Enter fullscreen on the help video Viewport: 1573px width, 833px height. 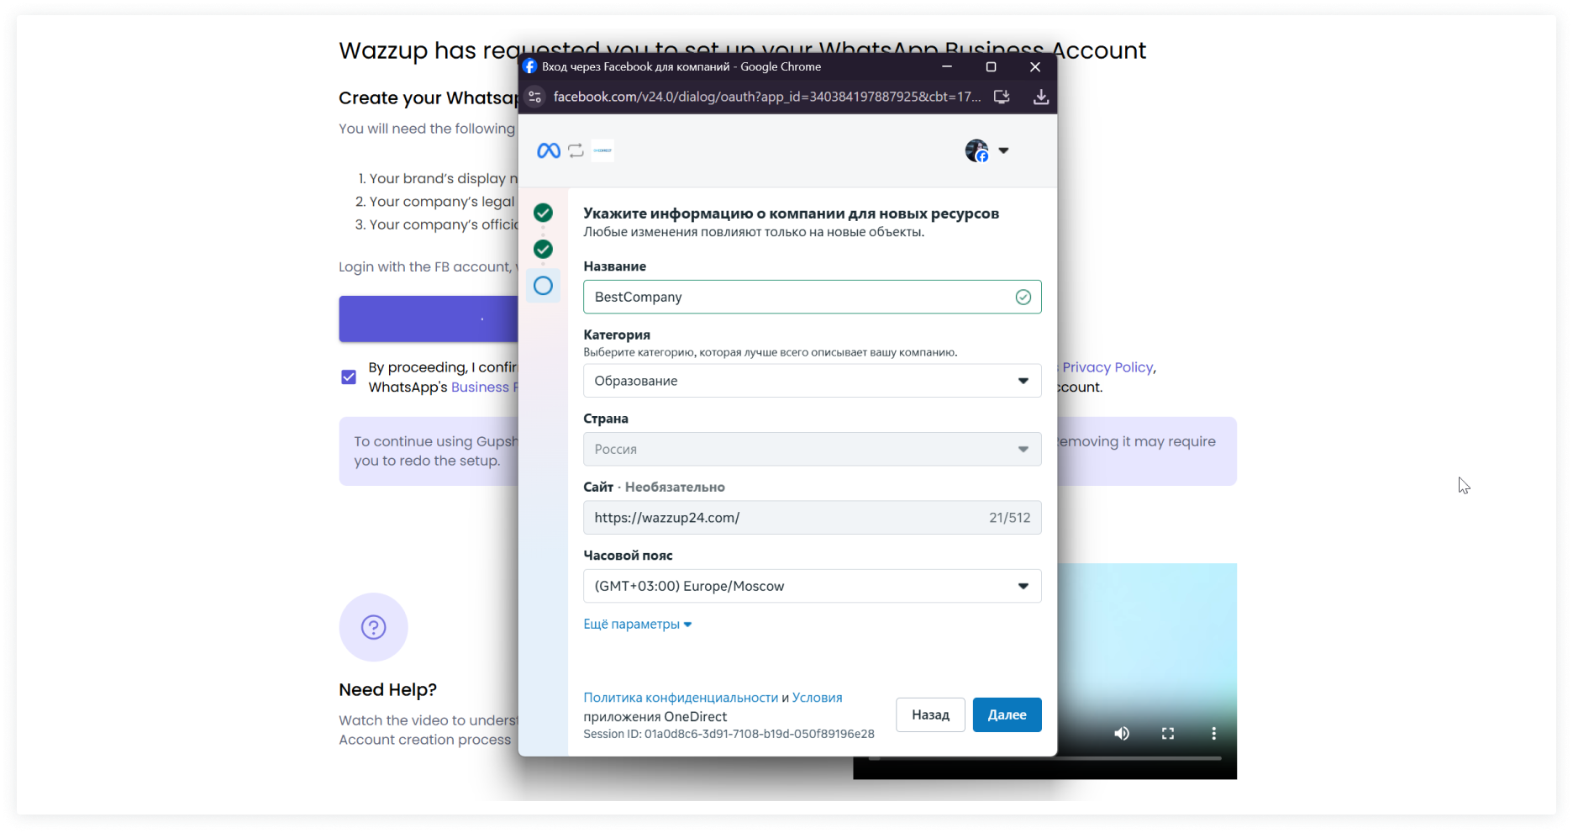pyautogui.click(x=1168, y=734)
